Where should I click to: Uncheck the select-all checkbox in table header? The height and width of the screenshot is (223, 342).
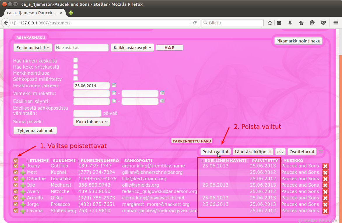[x=16, y=160]
